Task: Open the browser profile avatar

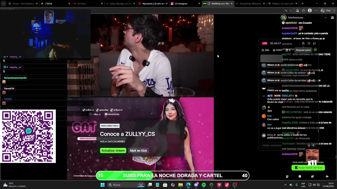Action: pyautogui.click(x=310, y=10)
